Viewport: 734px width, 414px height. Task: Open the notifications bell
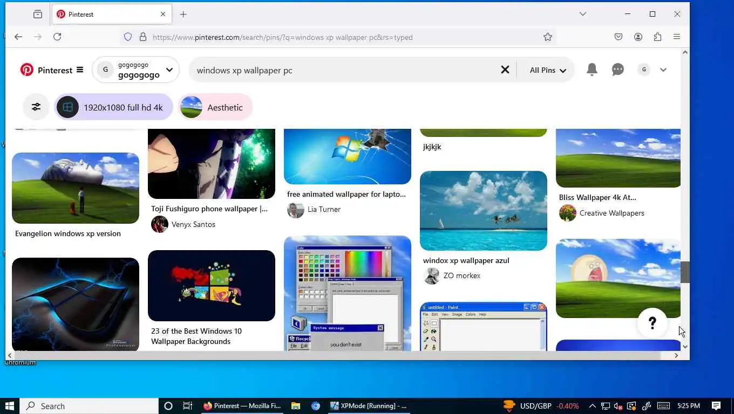pos(592,70)
